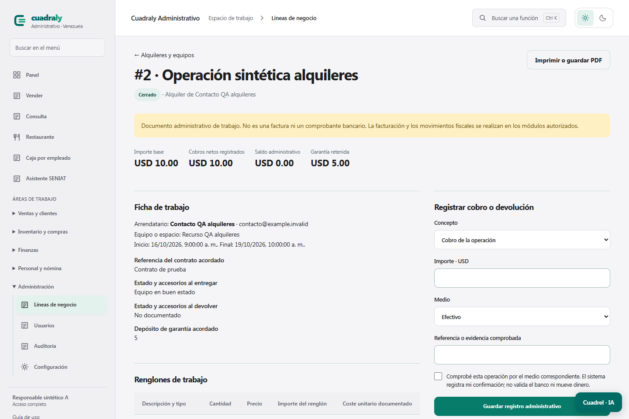The image size is (629, 419).
Task: Open Vender in the sidebar
Action: [58, 96]
